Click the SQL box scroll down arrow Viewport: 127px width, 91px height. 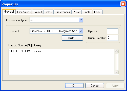(117, 72)
